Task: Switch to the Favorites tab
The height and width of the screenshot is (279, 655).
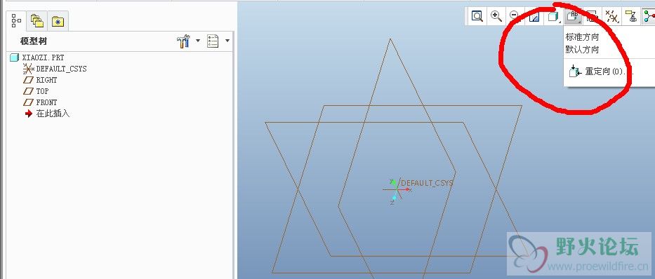Action: tap(58, 21)
